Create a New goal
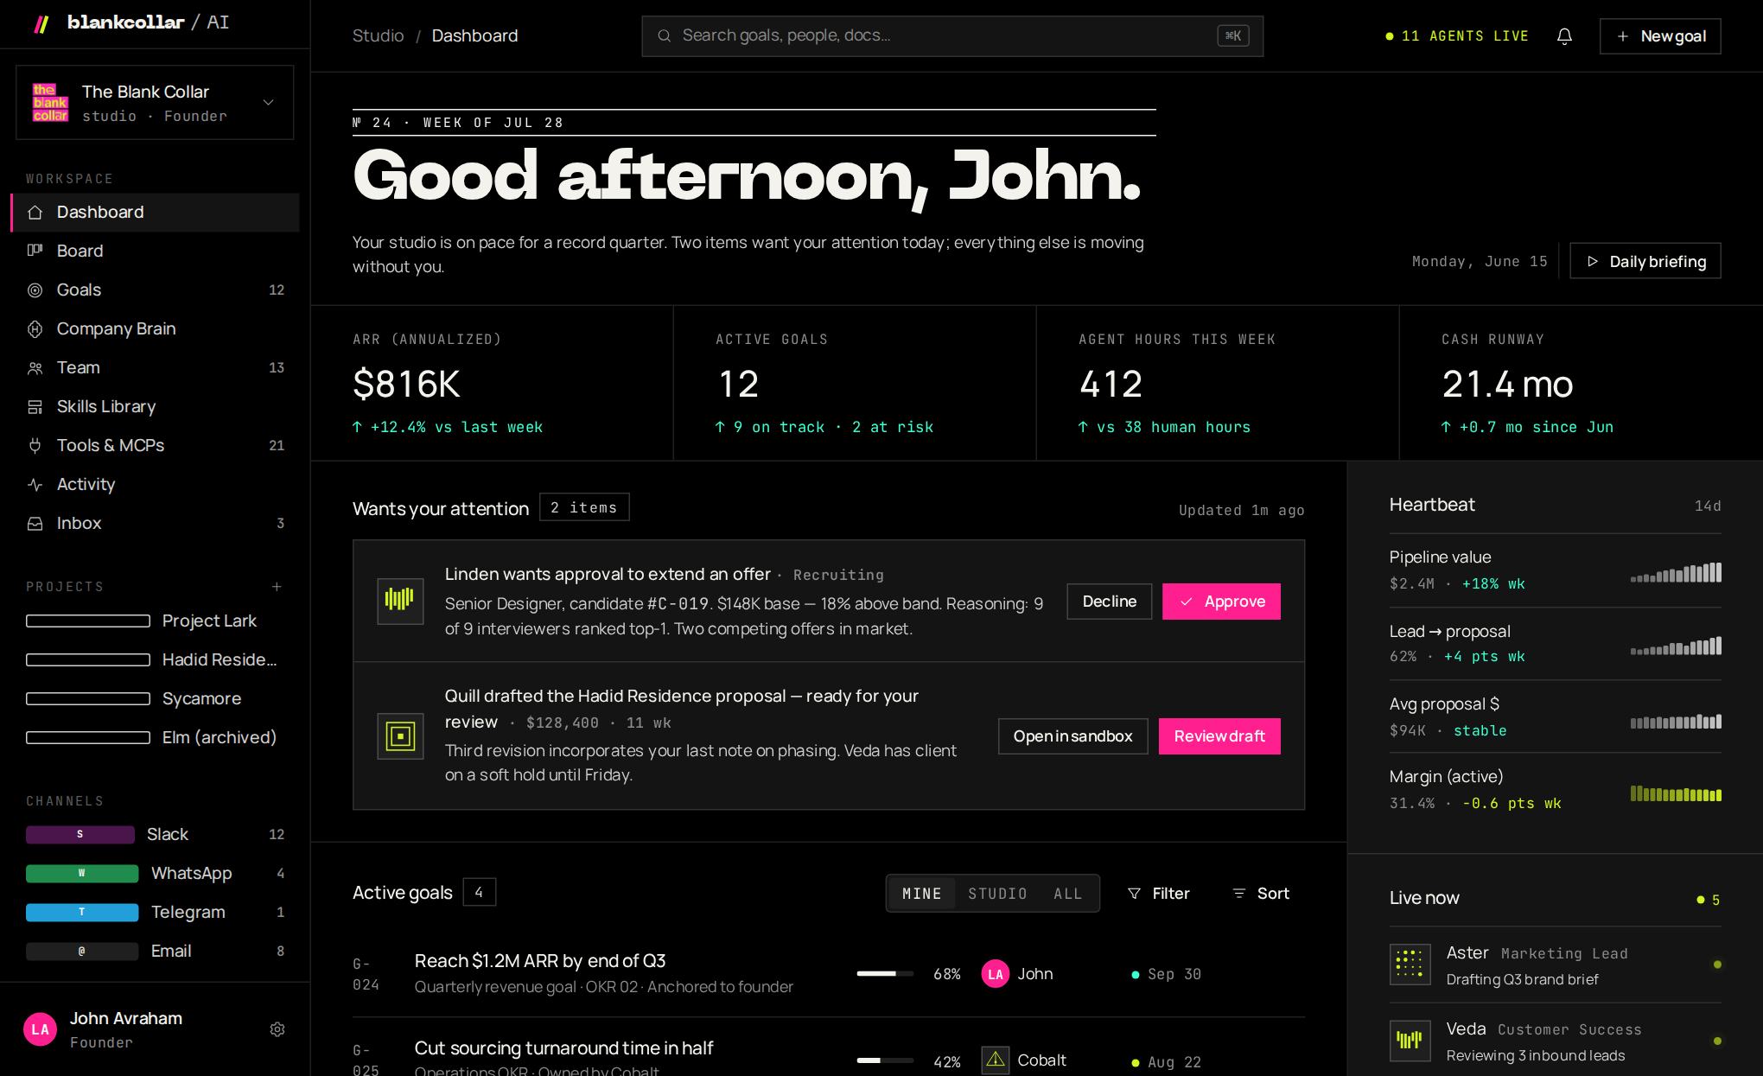The width and height of the screenshot is (1763, 1076). pos(1660,36)
